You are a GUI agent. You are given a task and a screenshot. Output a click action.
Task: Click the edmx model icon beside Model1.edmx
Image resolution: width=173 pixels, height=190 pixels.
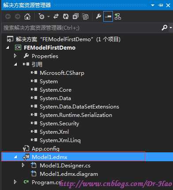[26, 157]
